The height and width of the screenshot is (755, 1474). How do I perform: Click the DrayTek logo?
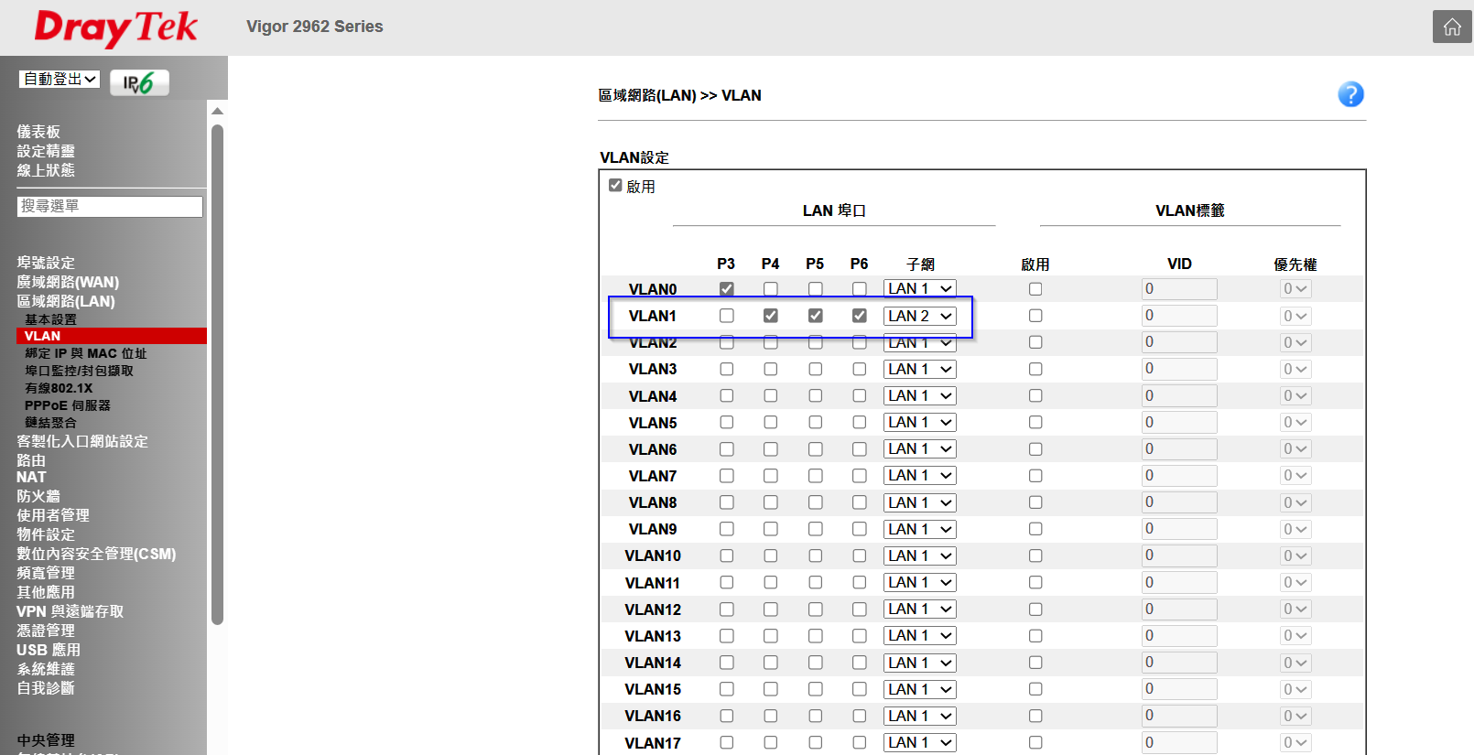tap(115, 28)
